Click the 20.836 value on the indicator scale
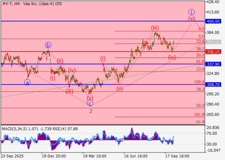Image resolution: width=225 pixels, height=160 pixels. (213, 128)
